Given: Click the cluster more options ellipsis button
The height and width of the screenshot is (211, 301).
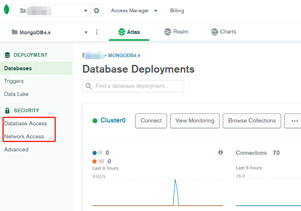Looking at the screenshot, I should (x=294, y=121).
